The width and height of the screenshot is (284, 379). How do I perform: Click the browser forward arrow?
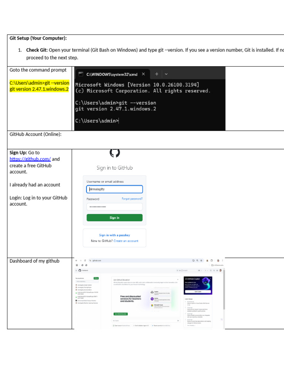click(x=81, y=261)
